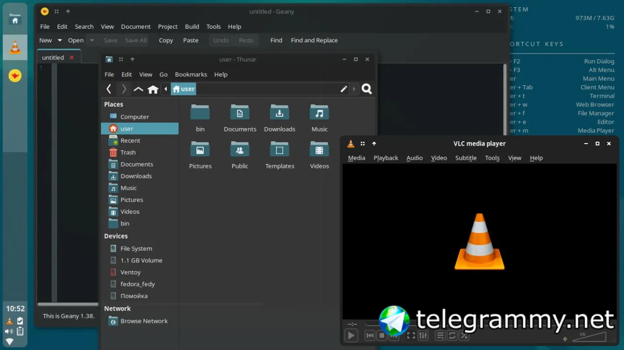
Task: Click the Open button in Geany toolbar
Action: pos(76,40)
